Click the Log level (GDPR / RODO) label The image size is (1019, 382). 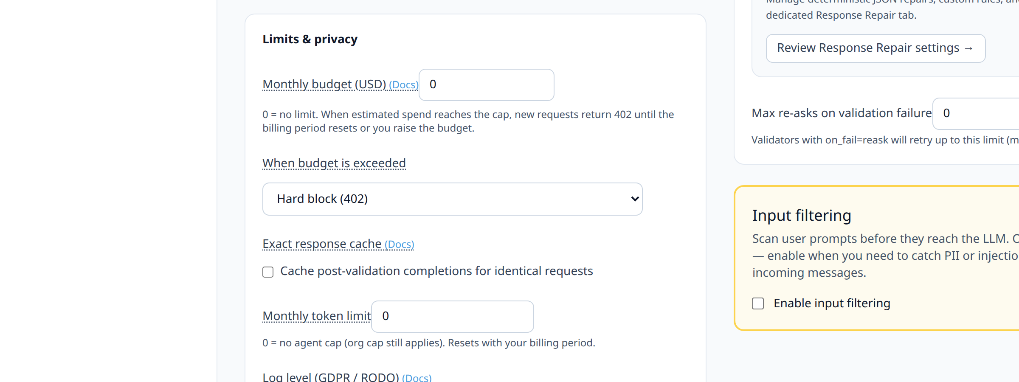click(331, 377)
